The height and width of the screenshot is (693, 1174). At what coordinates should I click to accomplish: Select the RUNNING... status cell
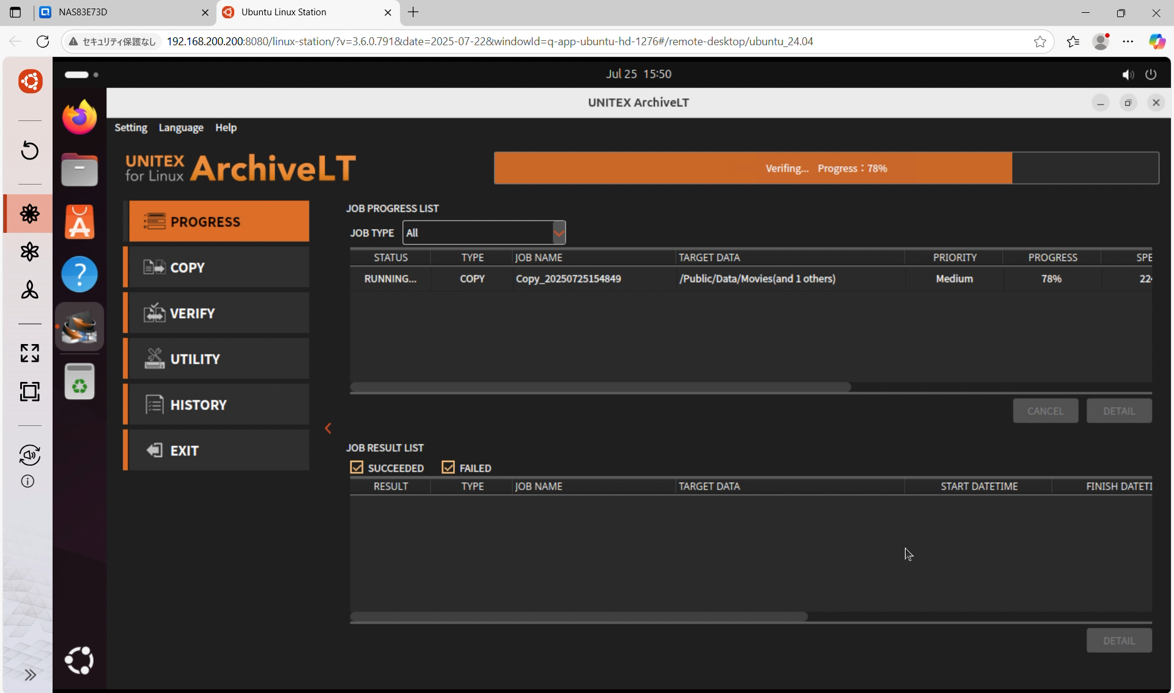[390, 279]
